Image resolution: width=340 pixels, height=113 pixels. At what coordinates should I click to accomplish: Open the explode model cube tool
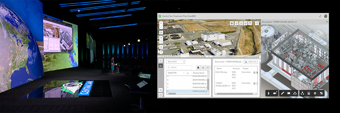coord(295,93)
